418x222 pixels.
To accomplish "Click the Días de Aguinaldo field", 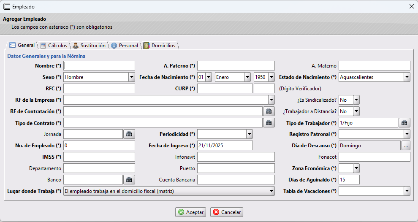I will click(x=349, y=180).
